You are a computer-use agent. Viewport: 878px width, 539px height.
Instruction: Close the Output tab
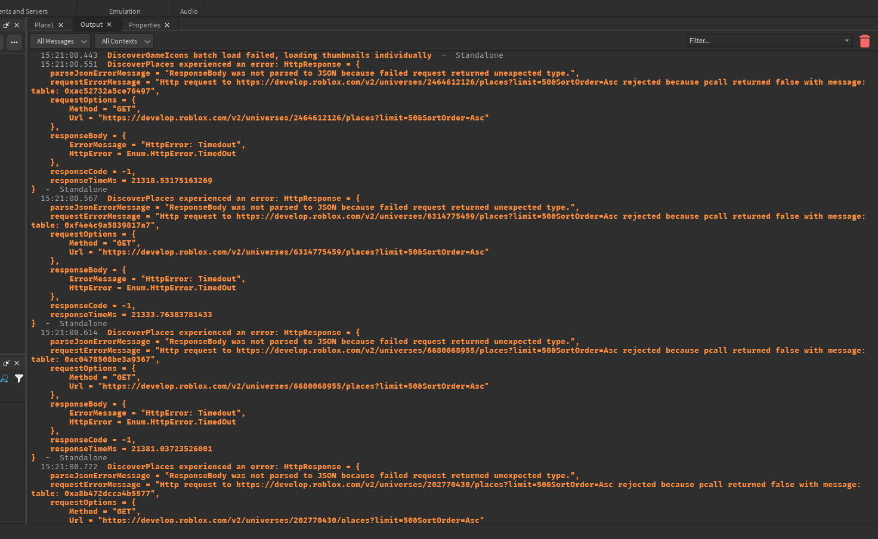click(109, 24)
